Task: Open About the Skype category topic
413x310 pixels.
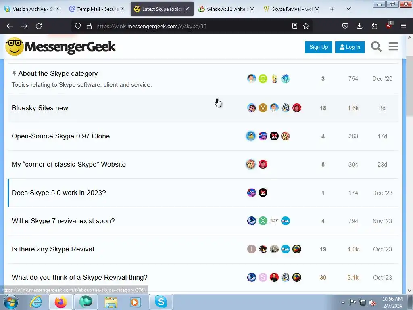Action: 58,73
